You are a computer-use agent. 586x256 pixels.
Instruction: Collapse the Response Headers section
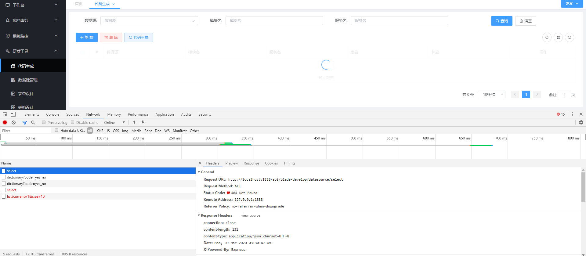point(199,215)
